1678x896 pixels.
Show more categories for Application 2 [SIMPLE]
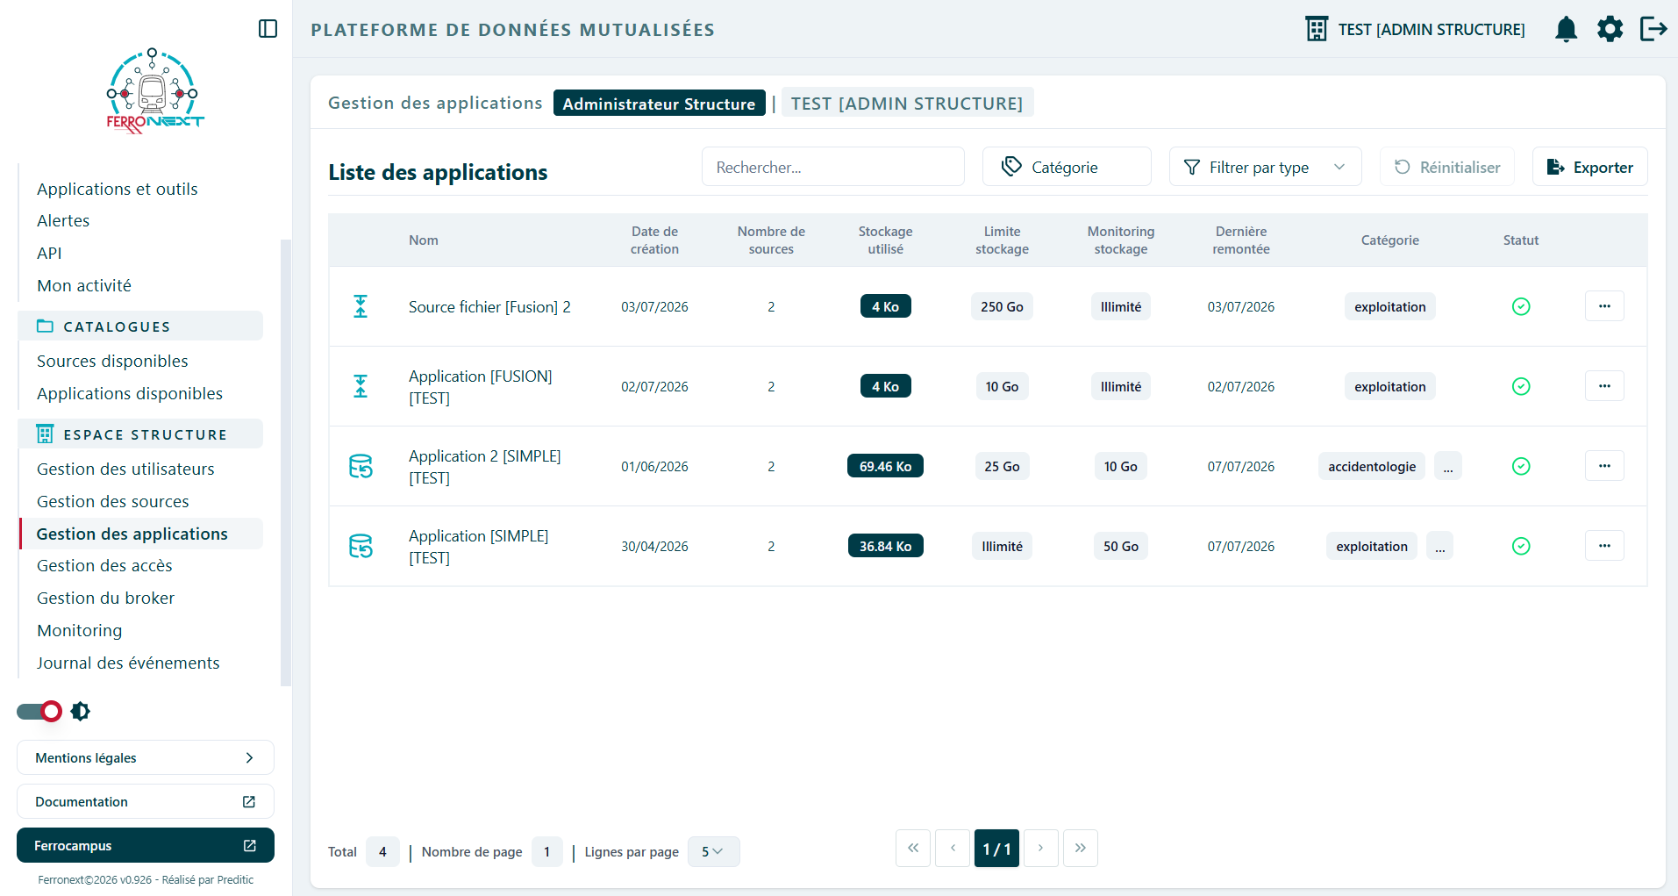point(1448,466)
